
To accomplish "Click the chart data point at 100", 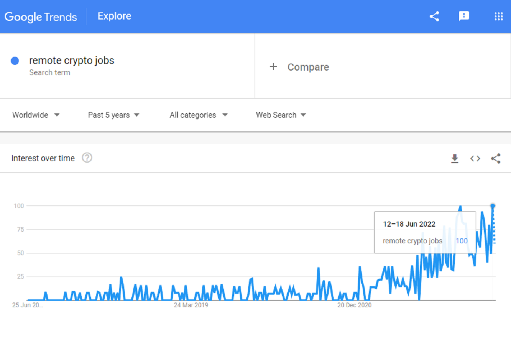I will point(493,206).
